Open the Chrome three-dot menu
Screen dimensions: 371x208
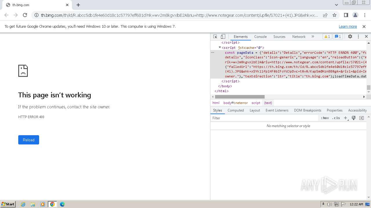click(364, 15)
